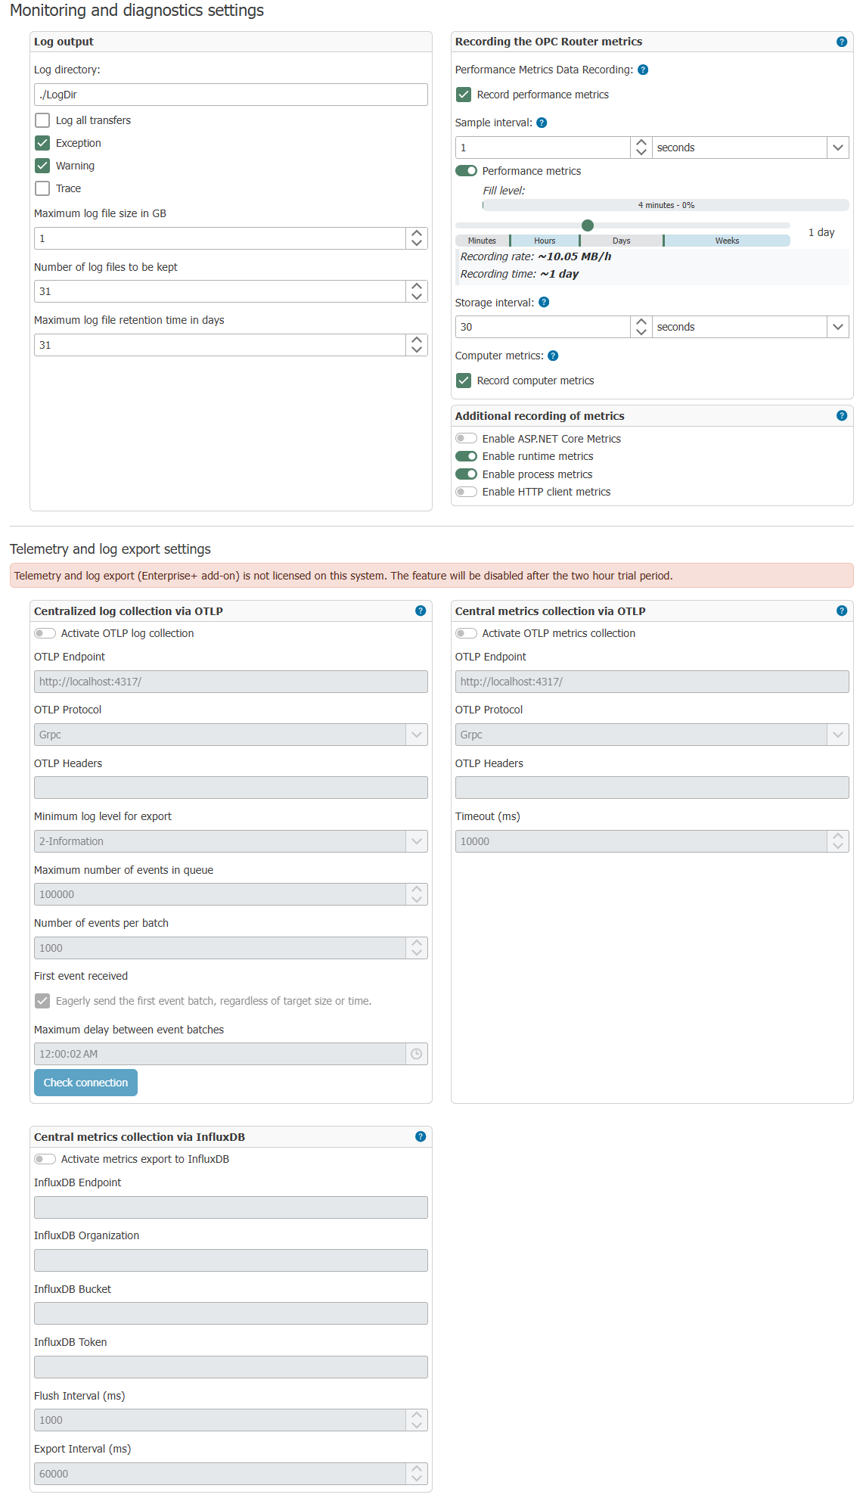The width and height of the screenshot is (863, 1504).
Task: Click the Recording rate ~10.05 MB/h text
Action: click(535, 256)
